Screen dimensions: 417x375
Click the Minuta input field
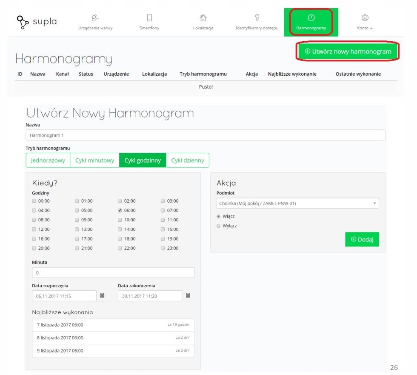pyautogui.click(x=113, y=272)
